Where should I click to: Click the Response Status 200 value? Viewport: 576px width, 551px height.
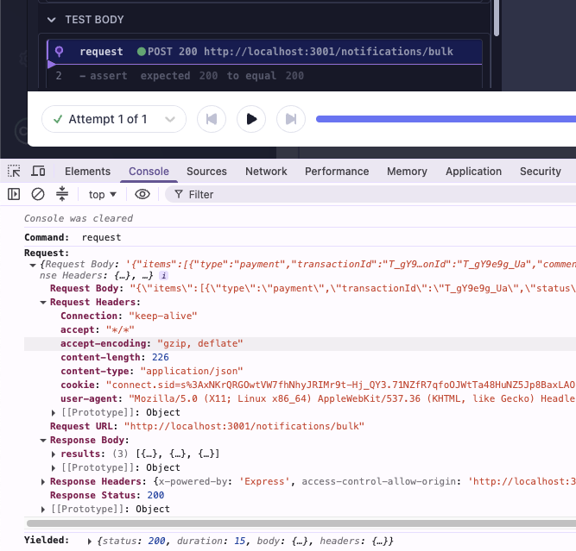(155, 496)
